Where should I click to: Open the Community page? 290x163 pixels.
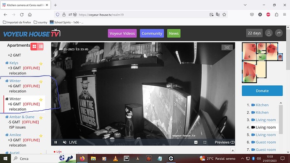coord(152,34)
